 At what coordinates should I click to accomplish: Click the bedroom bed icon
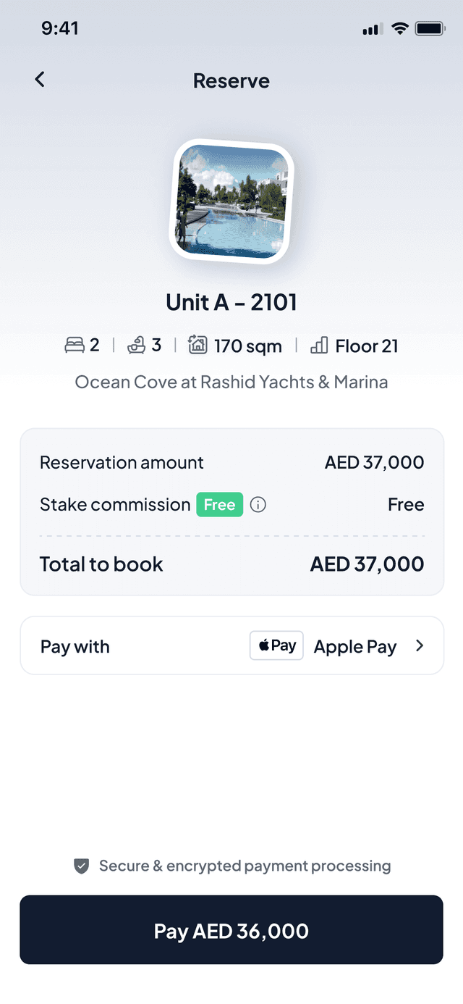click(x=75, y=346)
